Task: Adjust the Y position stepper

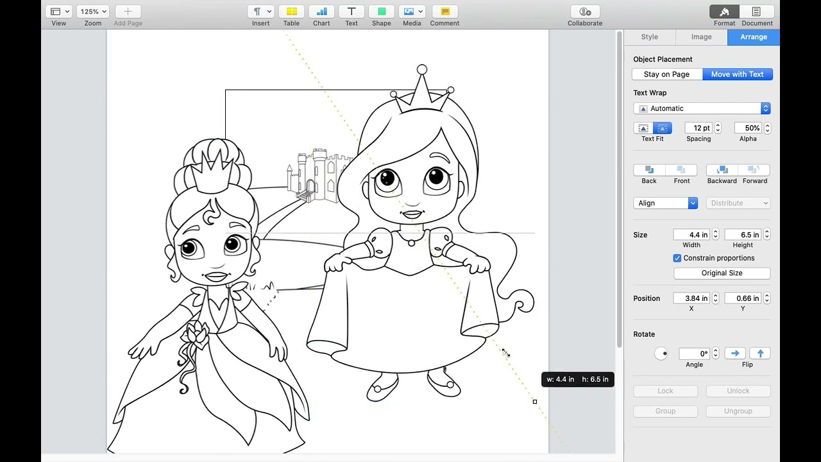Action: coord(766,298)
